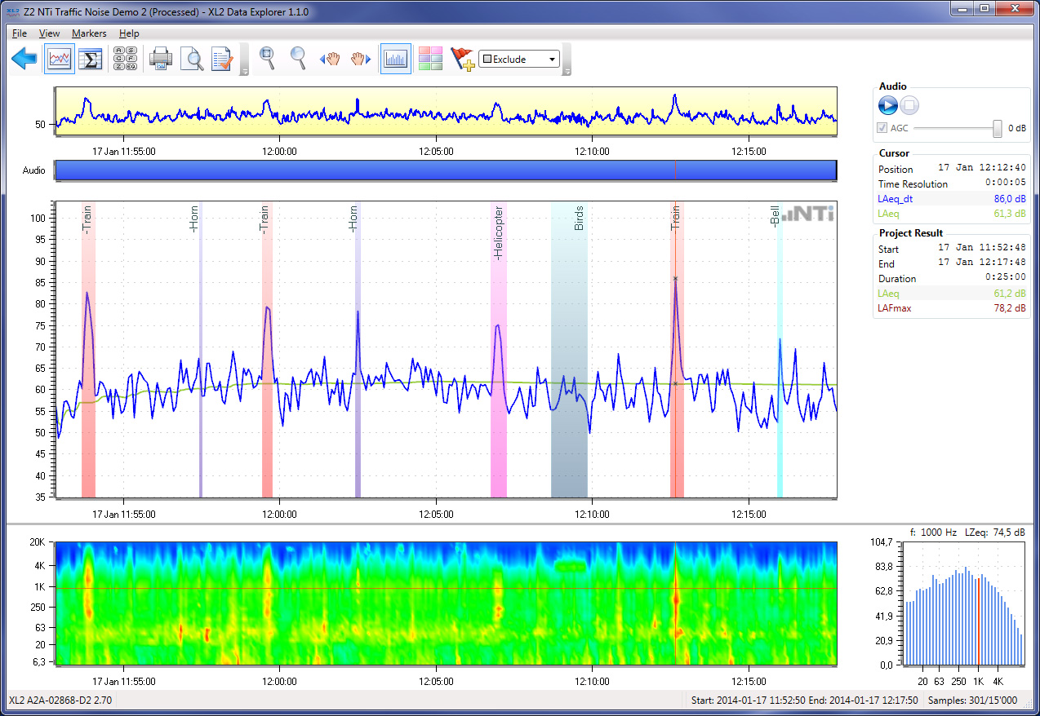Expand the first toolbar overflow arrow

coord(244,72)
